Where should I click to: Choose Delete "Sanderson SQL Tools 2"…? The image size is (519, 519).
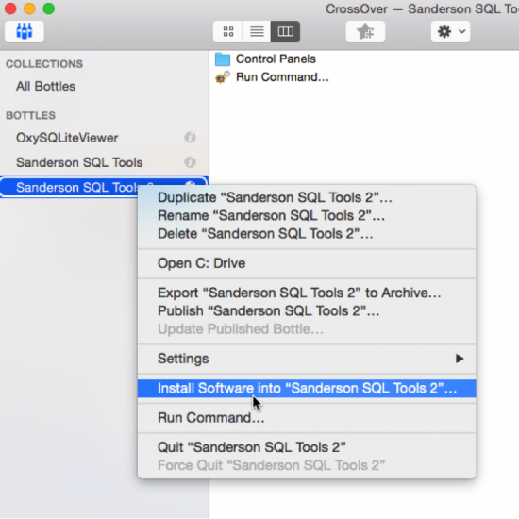click(x=307, y=234)
